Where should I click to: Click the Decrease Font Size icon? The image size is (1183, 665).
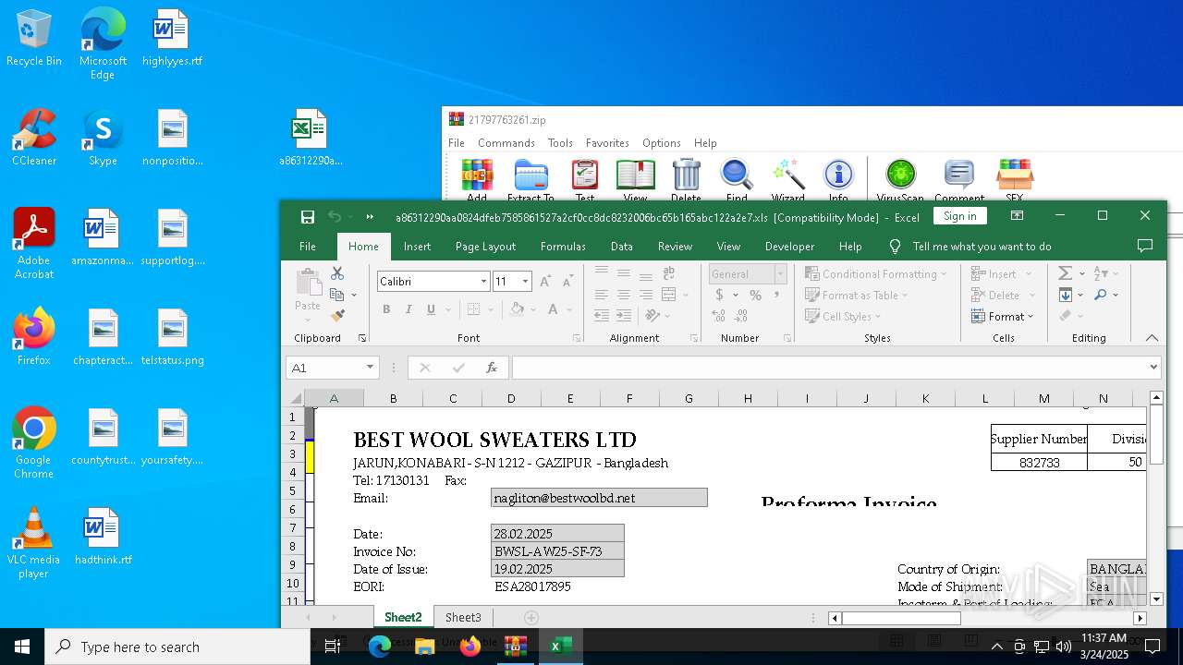click(568, 282)
